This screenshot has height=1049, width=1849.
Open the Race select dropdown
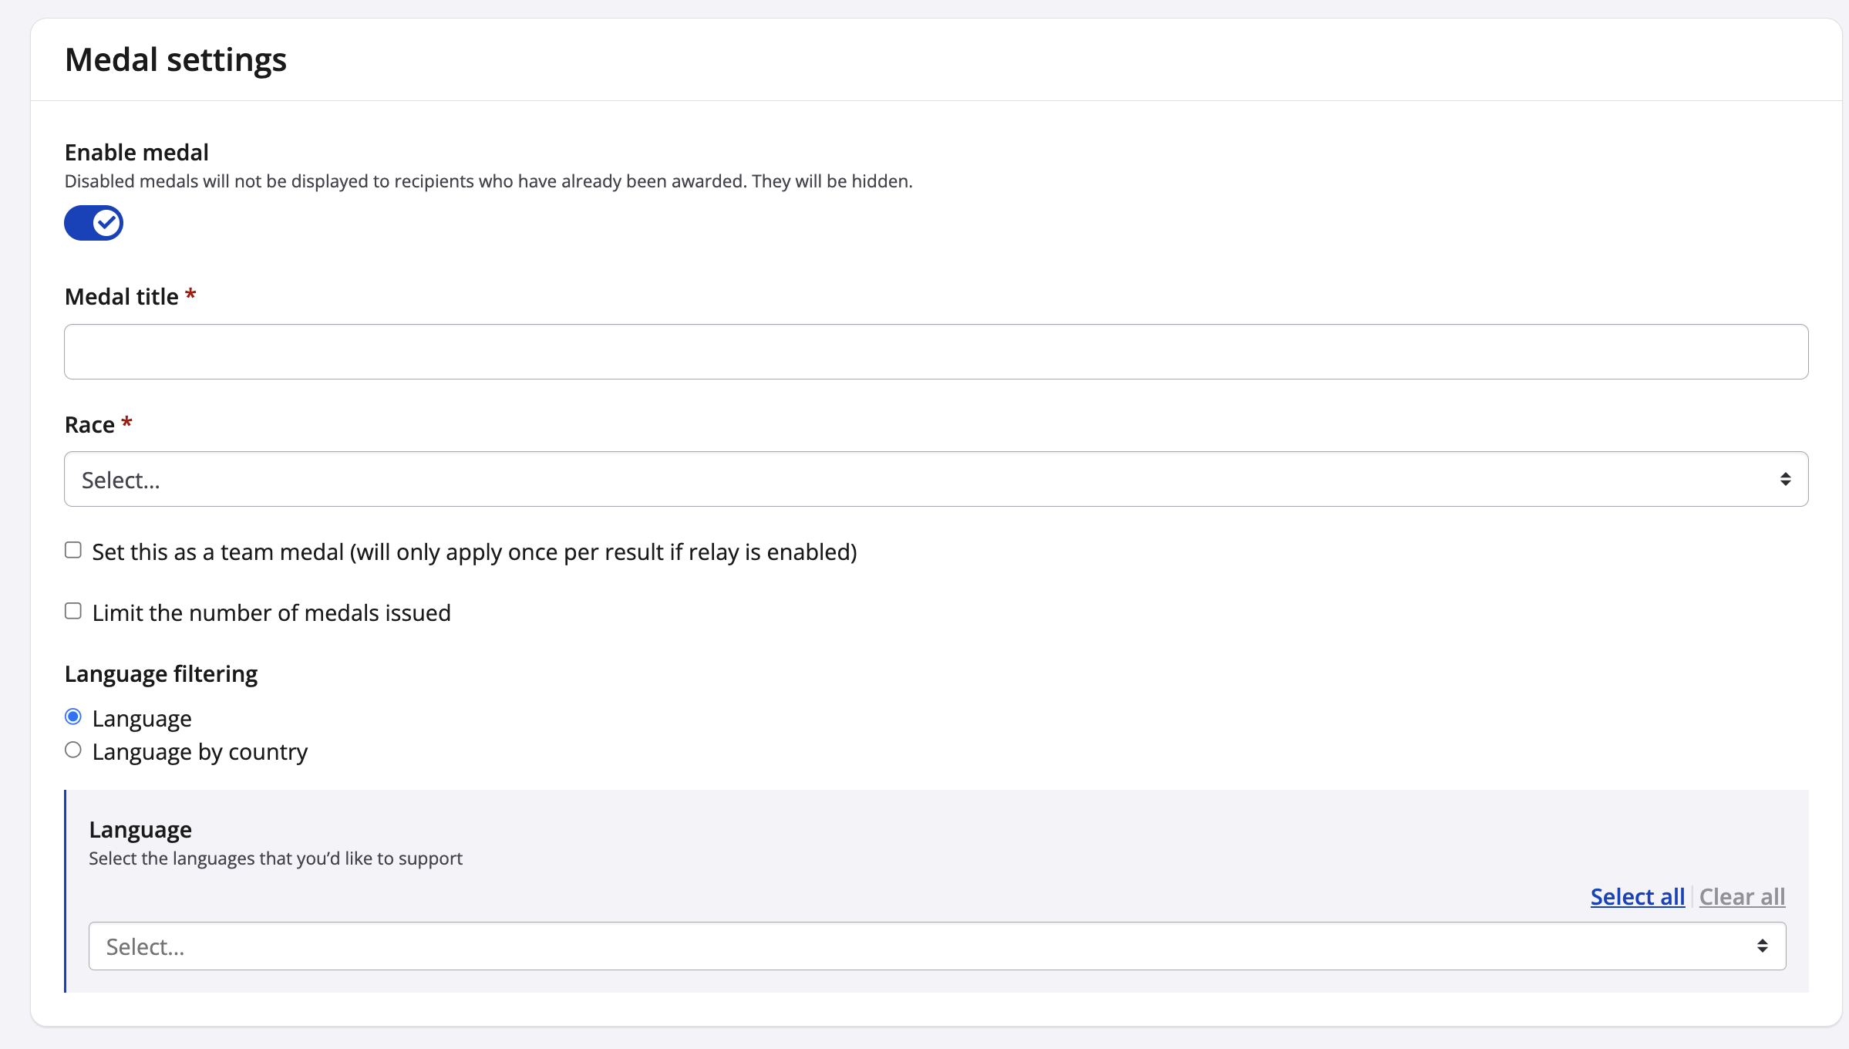935,479
